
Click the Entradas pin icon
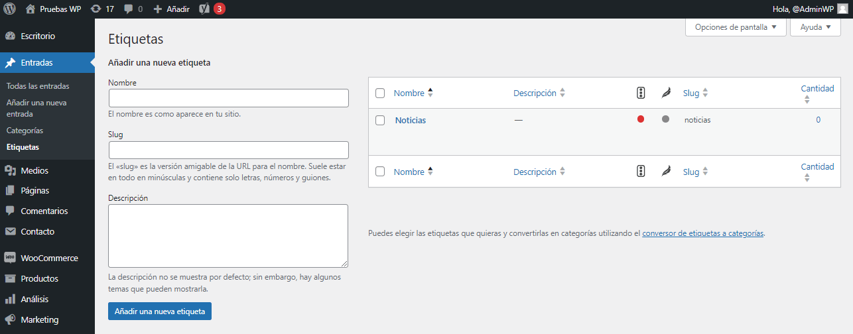tap(10, 63)
